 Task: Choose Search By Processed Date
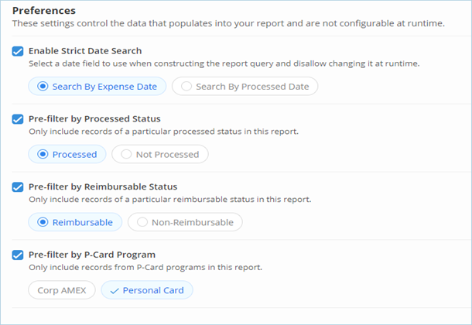245,87
